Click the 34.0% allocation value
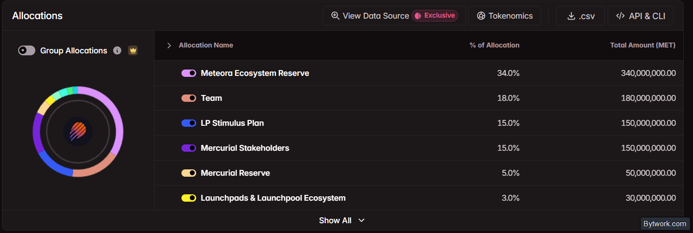This screenshot has height=233, width=693. click(x=508, y=73)
